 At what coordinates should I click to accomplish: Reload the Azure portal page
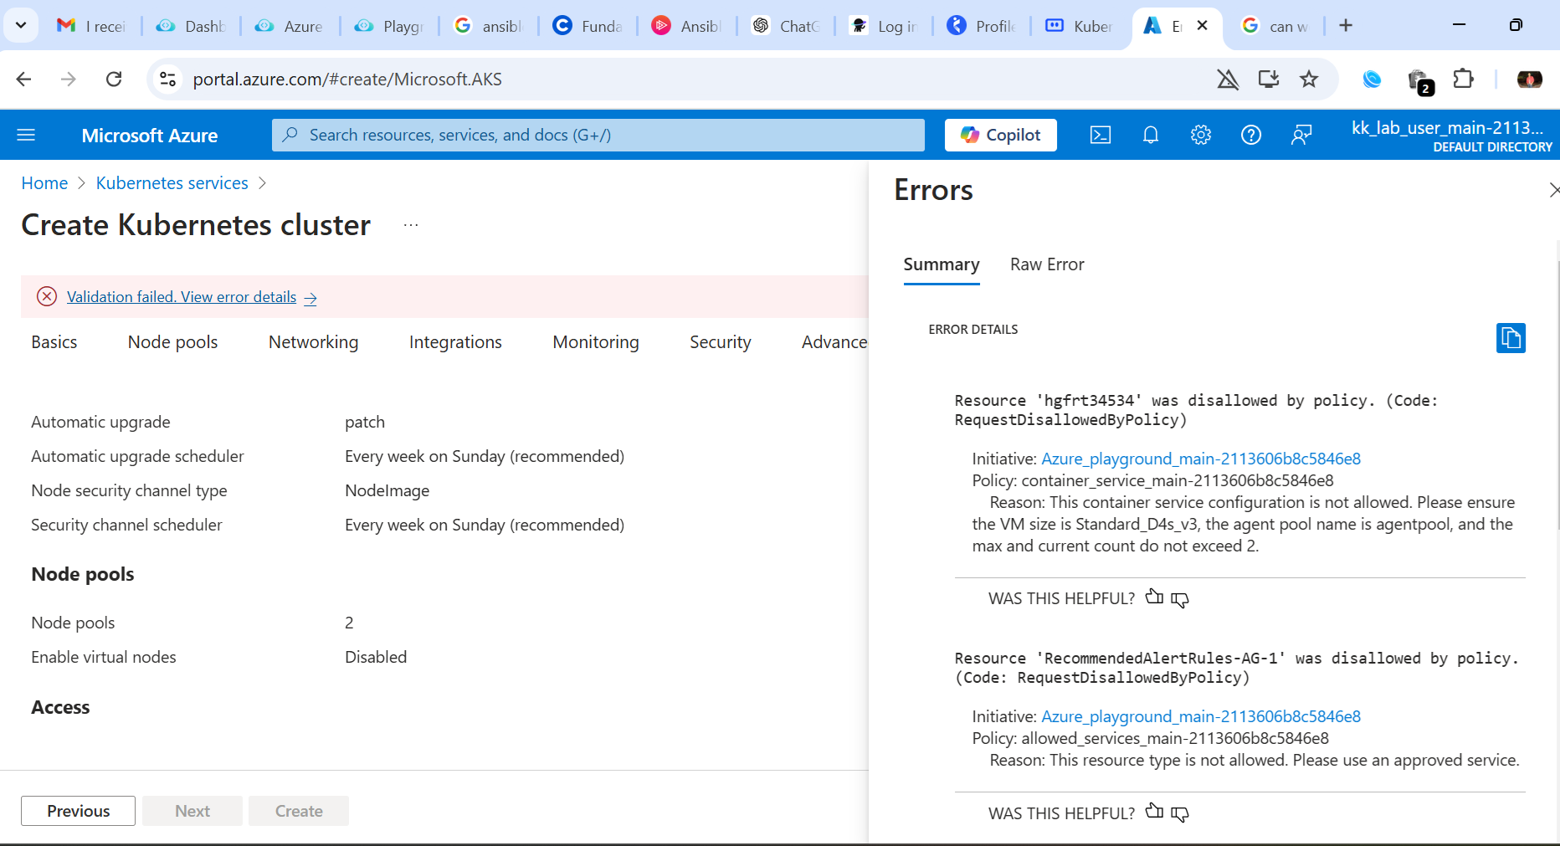(114, 79)
